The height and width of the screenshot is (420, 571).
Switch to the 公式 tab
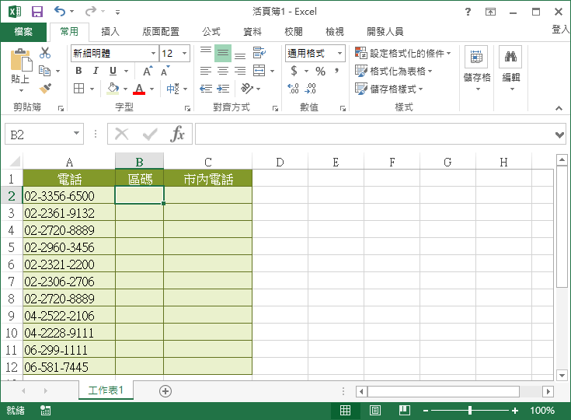pyautogui.click(x=211, y=32)
